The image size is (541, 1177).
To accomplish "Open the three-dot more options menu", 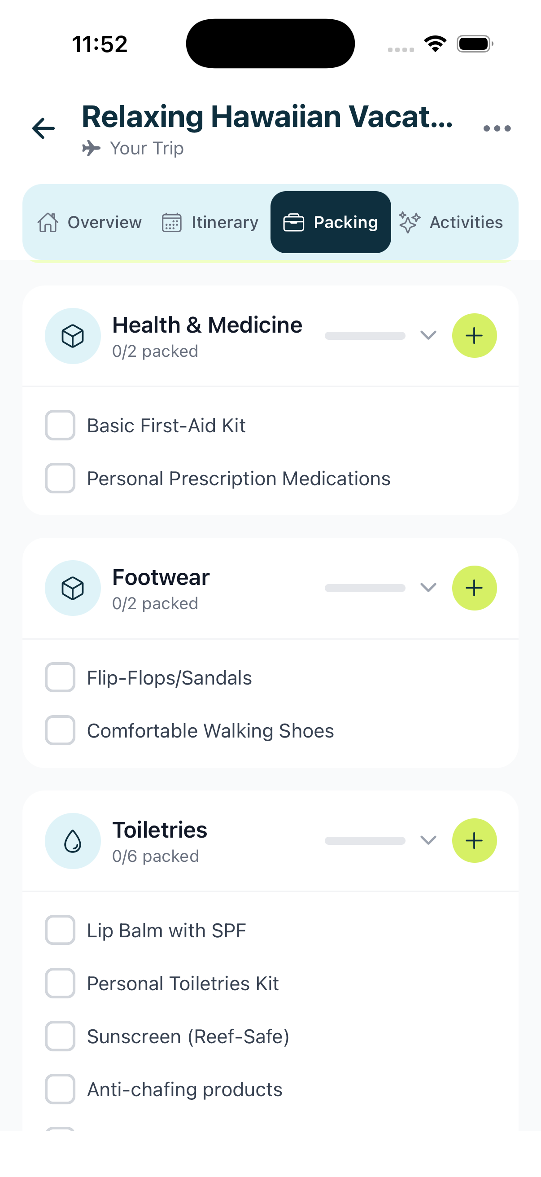I will click(x=497, y=128).
